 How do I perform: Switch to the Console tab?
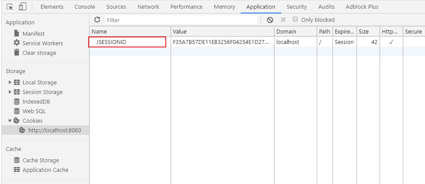pyautogui.click(x=85, y=7)
